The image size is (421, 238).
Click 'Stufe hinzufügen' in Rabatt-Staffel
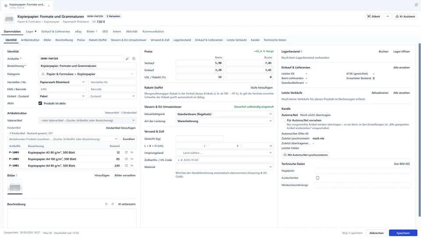coord(261,87)
